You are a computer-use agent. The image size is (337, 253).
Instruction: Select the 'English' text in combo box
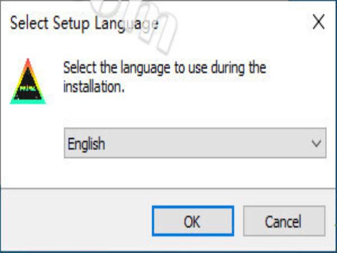coord(86,144)
